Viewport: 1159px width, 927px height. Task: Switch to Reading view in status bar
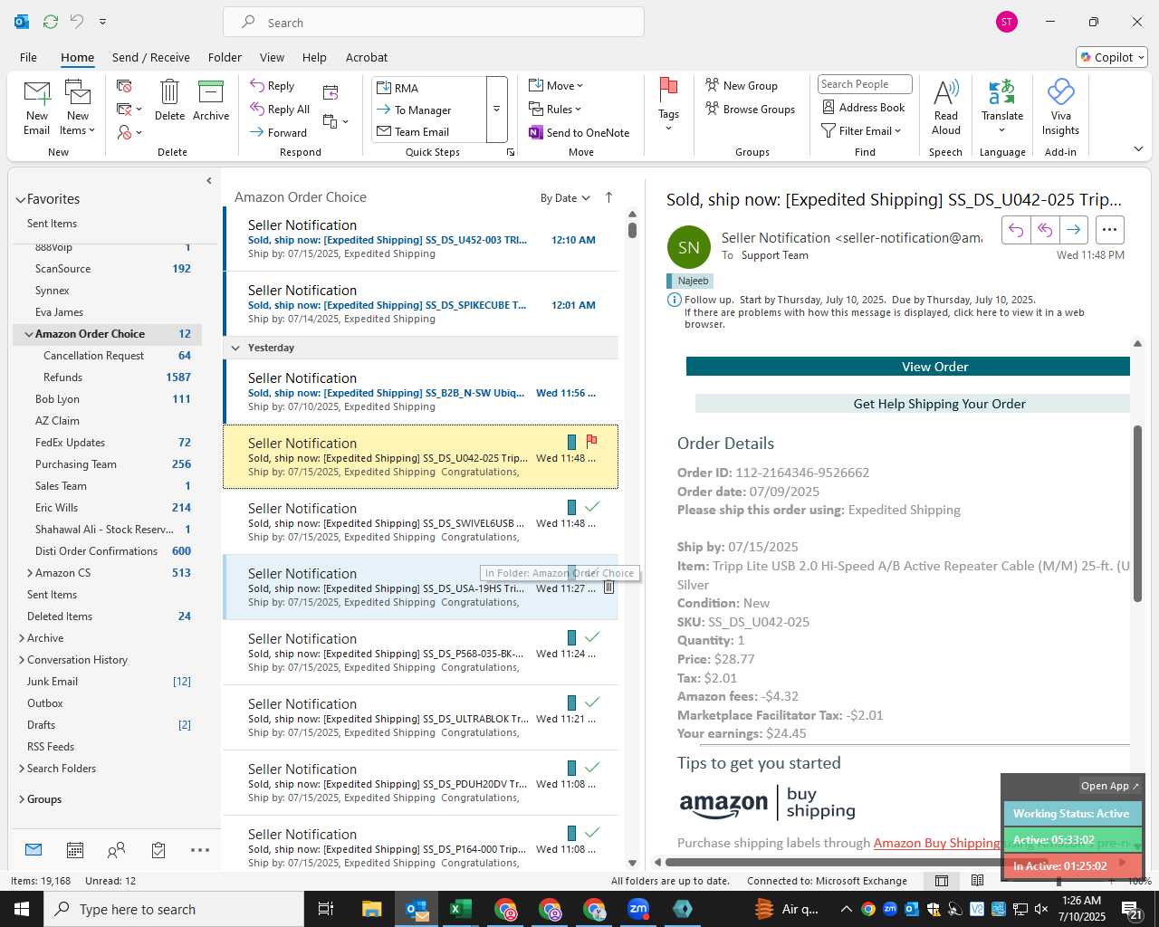click(x=977, y=880)
